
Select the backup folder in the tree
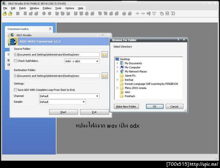pyautogui.click(x=129, y=80)
